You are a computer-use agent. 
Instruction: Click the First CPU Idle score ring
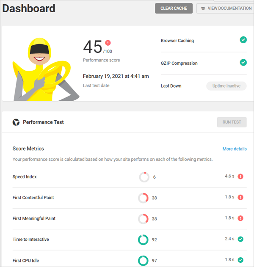(143, 261)
